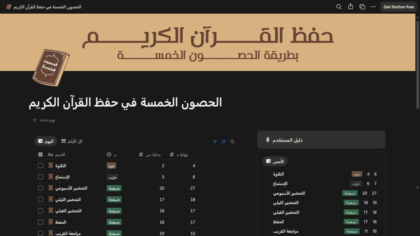Click the green صفحة tag in الحفظ row
Screen dimensions: 420x236
pos(114,222)
